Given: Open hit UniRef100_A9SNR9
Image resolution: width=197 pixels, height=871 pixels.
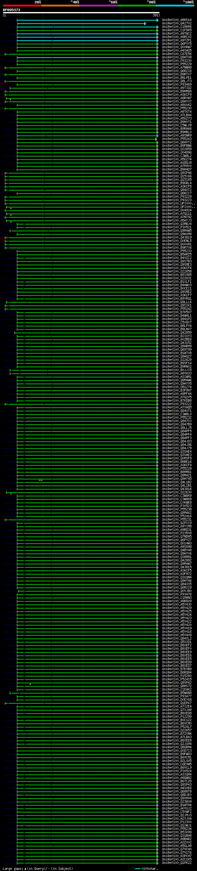Looking at the screenshot, I should click(x=176, y=136).
